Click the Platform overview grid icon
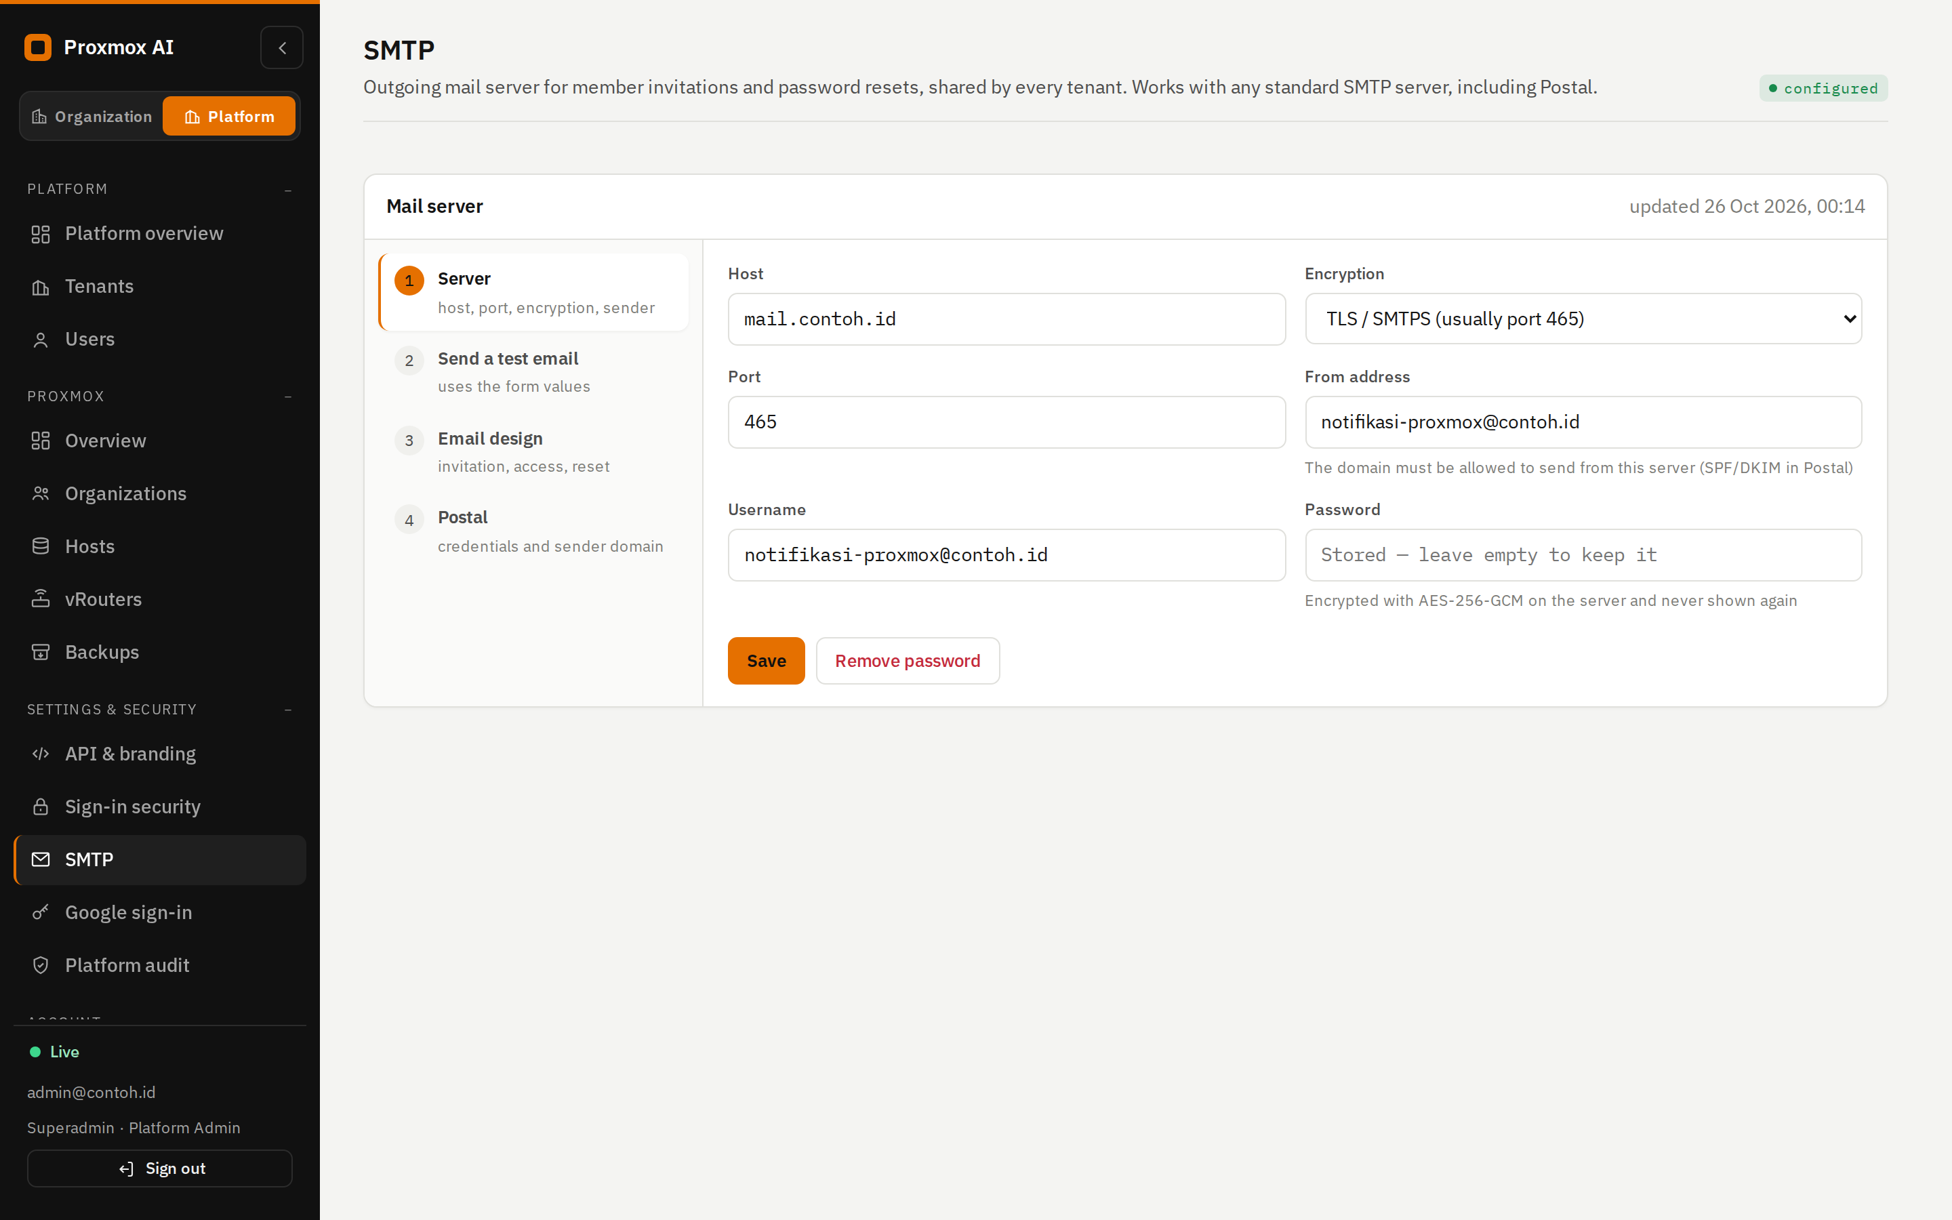Viewport: 1952px width, 1220px height. (x=41, y=234)
